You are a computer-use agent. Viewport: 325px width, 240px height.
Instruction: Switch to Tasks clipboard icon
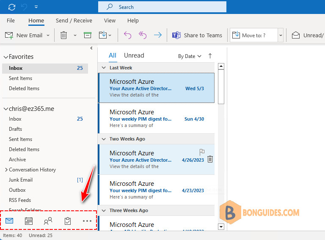(x=68, y=221)
